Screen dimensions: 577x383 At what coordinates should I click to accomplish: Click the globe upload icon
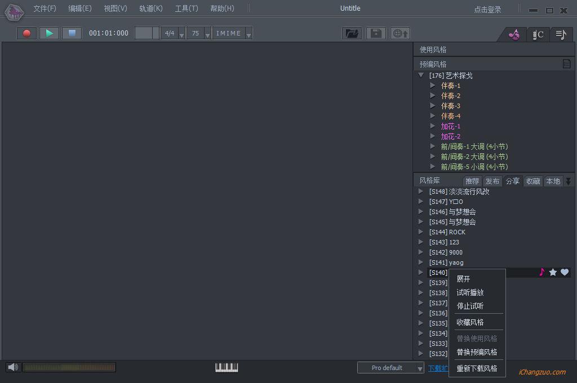click(400, 33)
